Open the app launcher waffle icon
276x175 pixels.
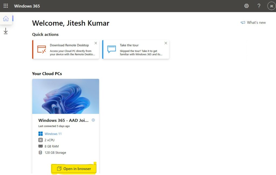point(6,6)
